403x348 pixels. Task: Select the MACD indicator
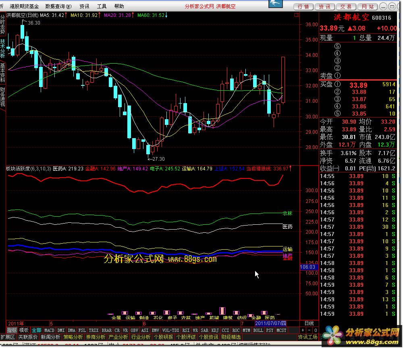point(49,330)
